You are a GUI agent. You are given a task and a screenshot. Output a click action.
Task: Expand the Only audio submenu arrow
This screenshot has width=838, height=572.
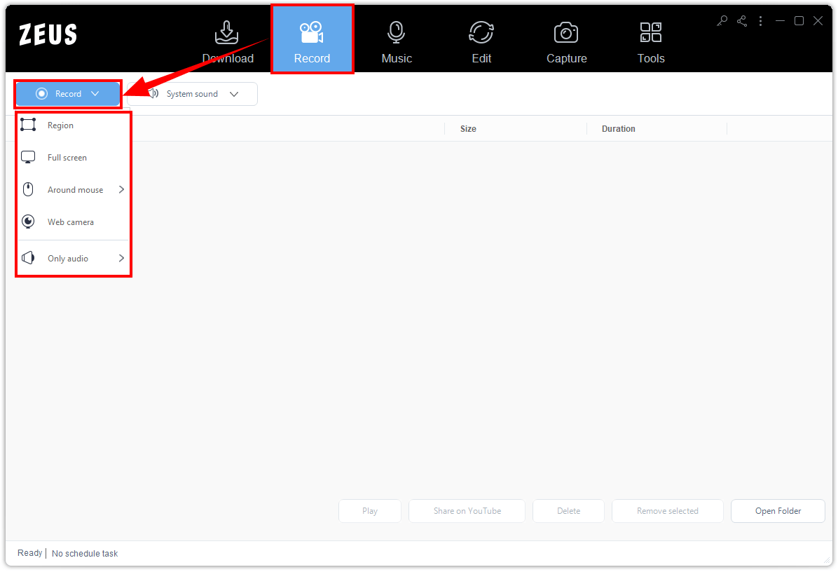coord(121,258)
